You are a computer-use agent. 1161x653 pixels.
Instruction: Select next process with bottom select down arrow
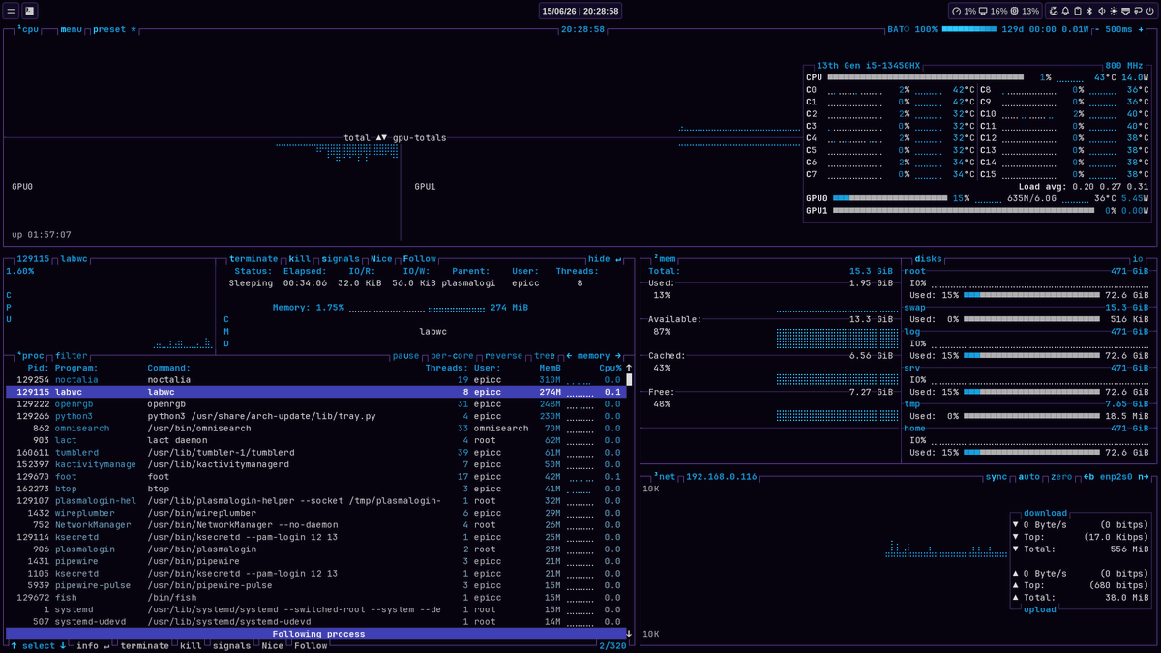point(63,646)
